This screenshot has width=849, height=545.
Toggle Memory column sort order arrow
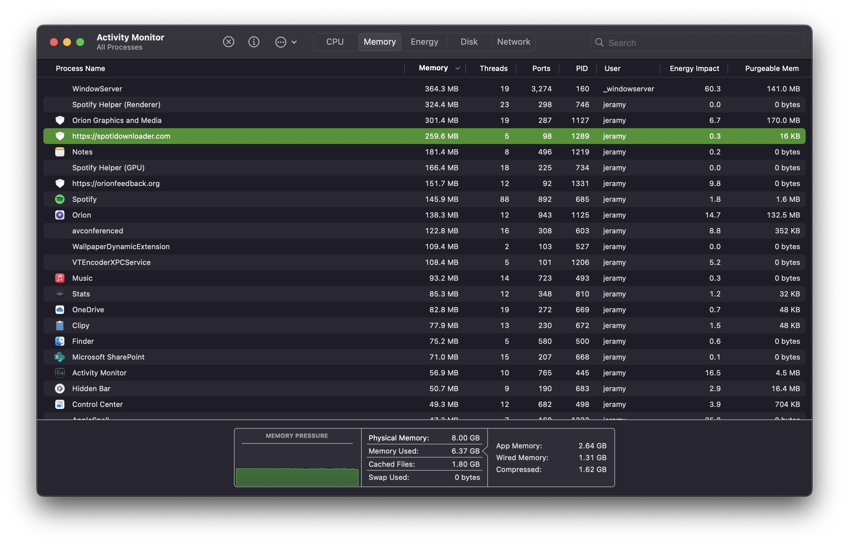(457, 68)
